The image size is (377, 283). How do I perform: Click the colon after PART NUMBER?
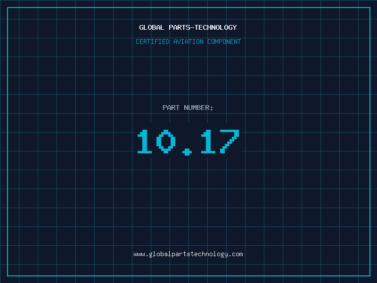point(212,108)
